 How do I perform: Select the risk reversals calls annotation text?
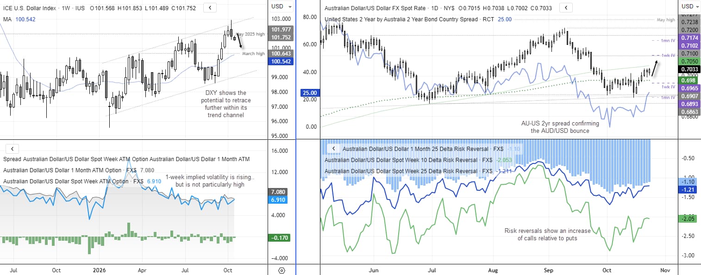point(548,234)
